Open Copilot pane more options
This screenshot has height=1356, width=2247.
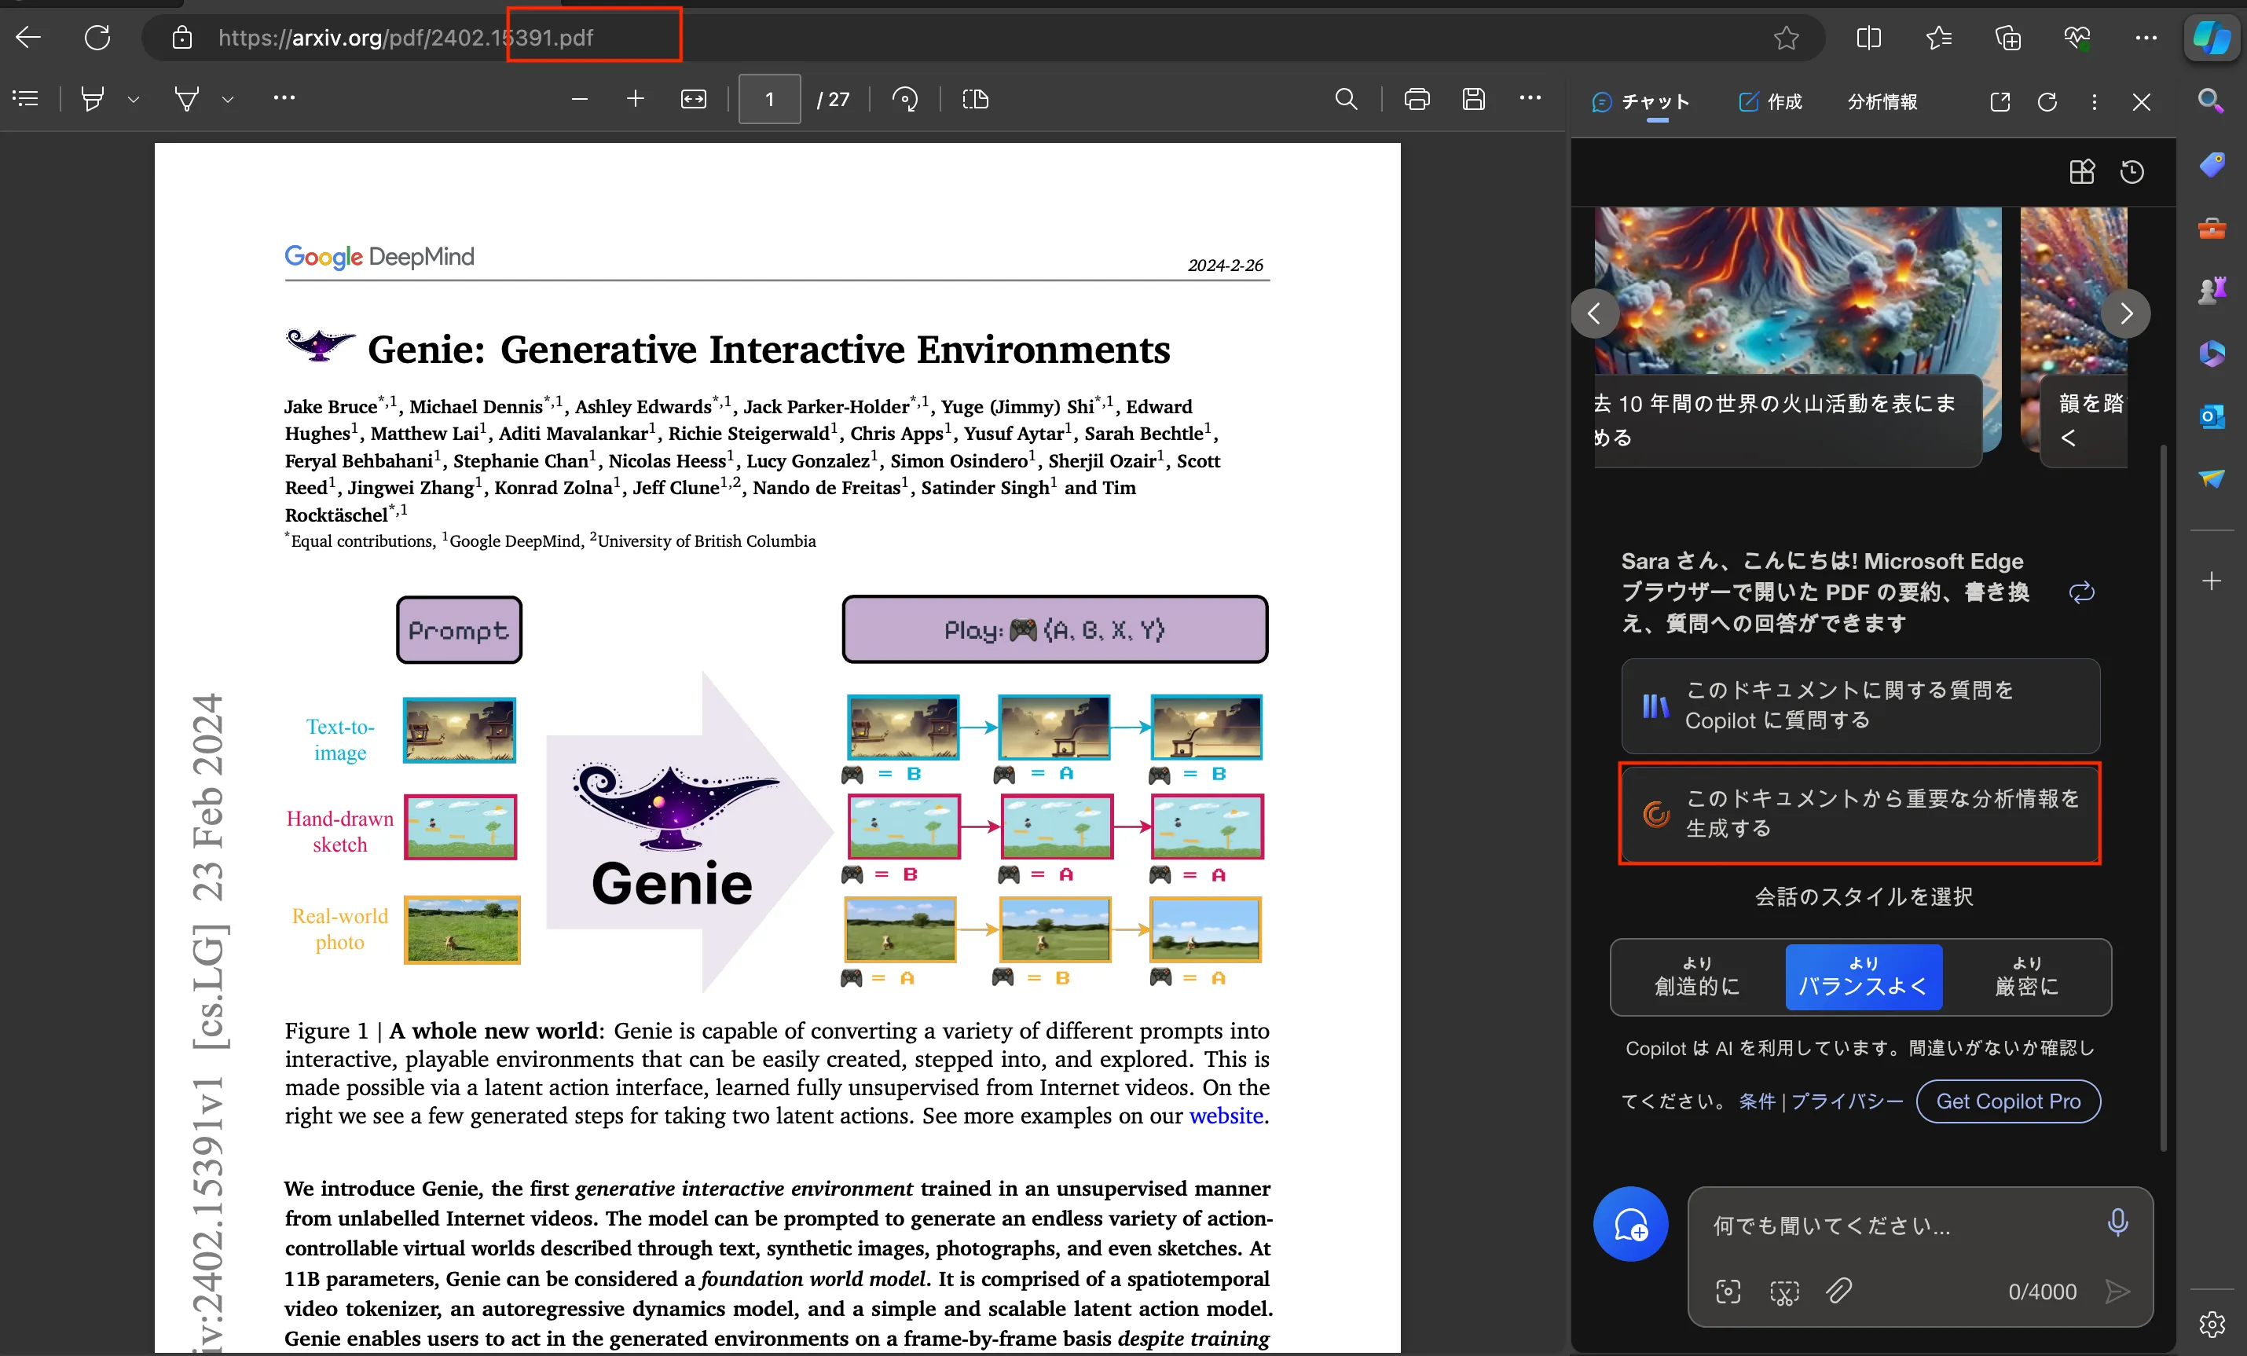pyautogui.click(x=2095, y=101)
